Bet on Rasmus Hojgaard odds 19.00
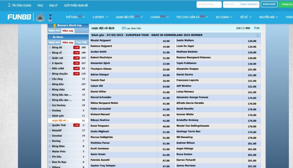This screenshot has width=293, height=168. pos(166,47)
